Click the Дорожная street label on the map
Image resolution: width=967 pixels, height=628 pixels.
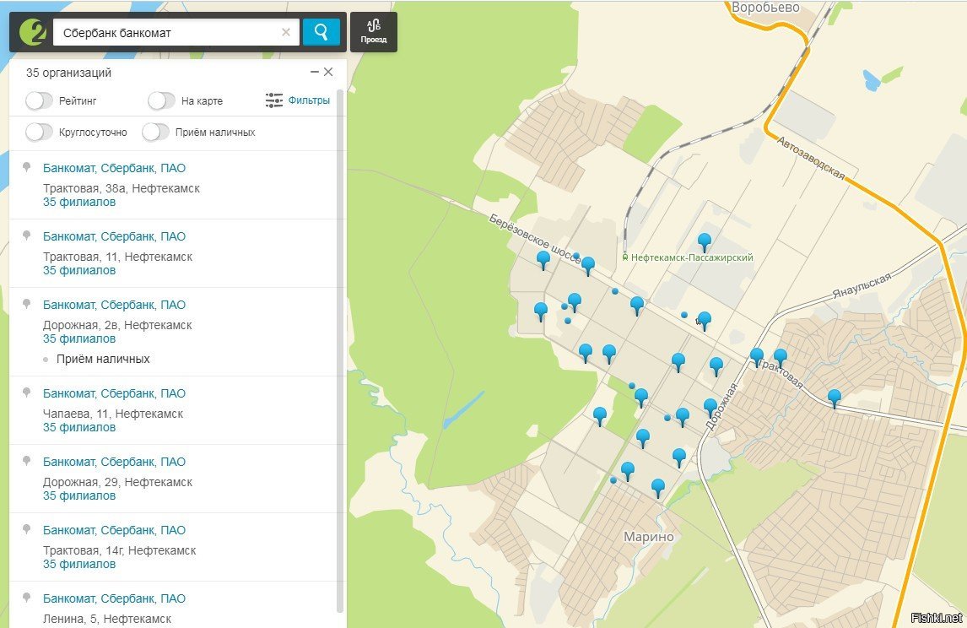(721, 407)
